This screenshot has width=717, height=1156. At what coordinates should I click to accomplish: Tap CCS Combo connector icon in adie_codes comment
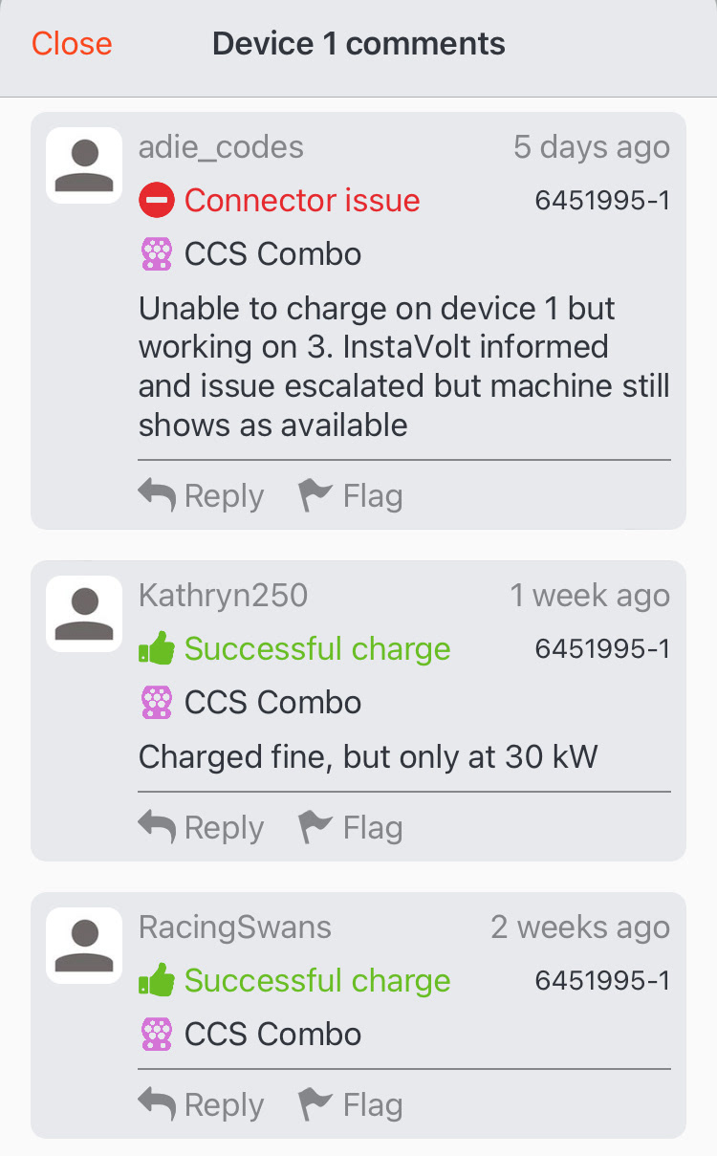tap(156, 254)
